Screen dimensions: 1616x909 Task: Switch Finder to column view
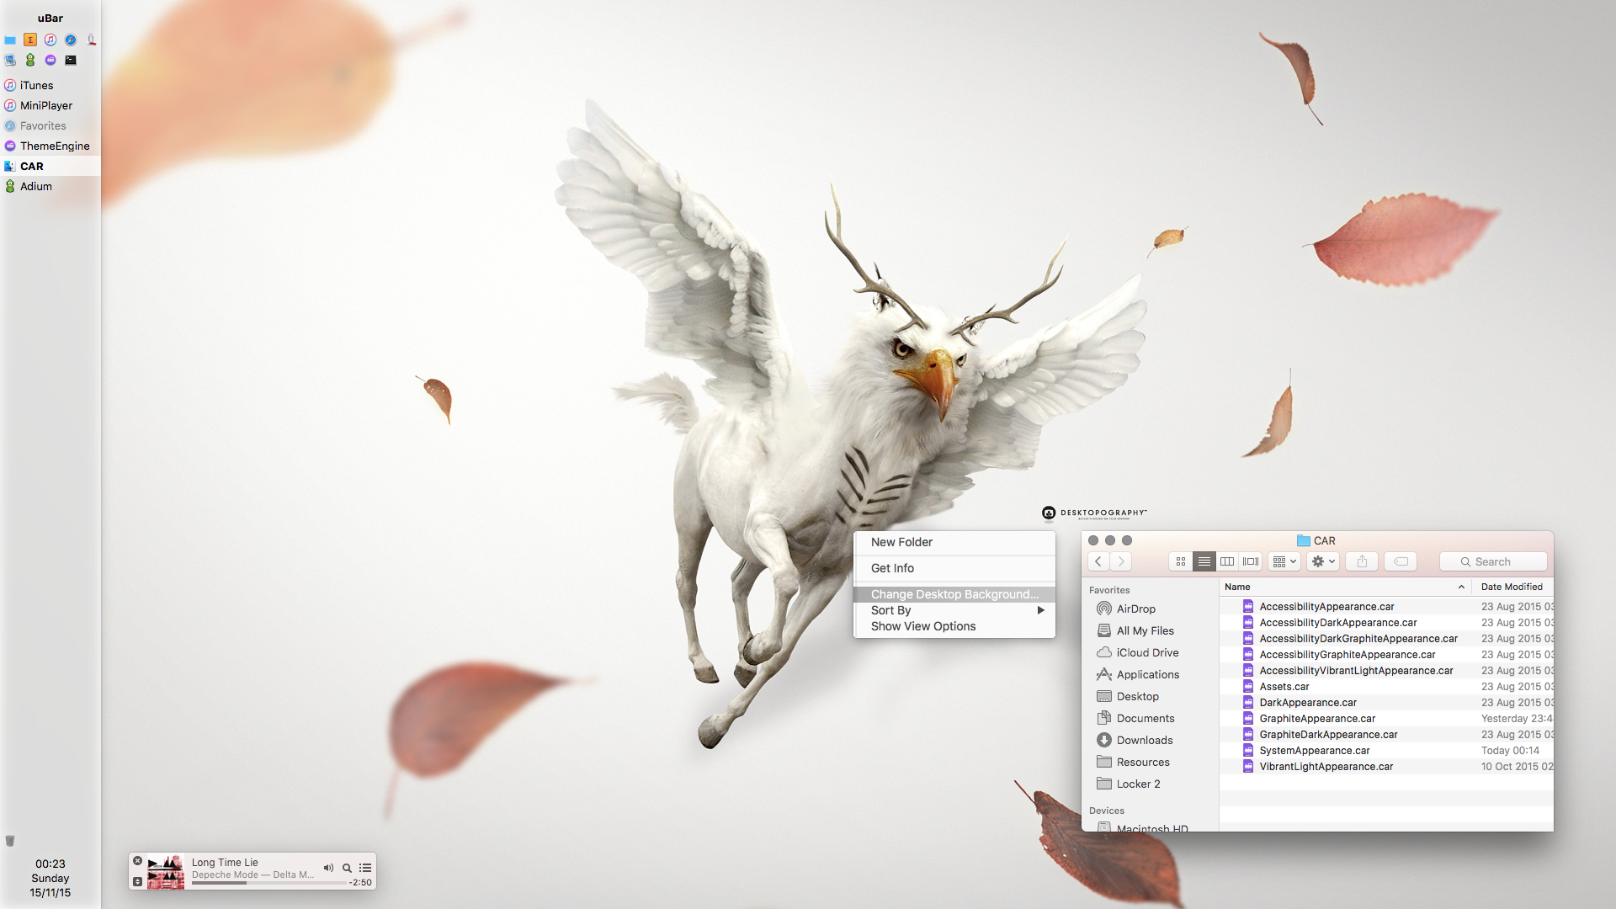pos(1227,561)
